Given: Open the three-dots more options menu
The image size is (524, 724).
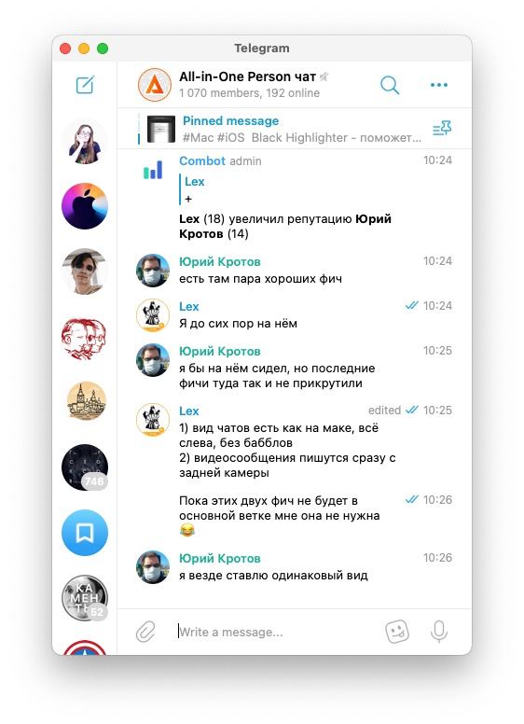Looking at the screenshot, I should coord(438,85).
